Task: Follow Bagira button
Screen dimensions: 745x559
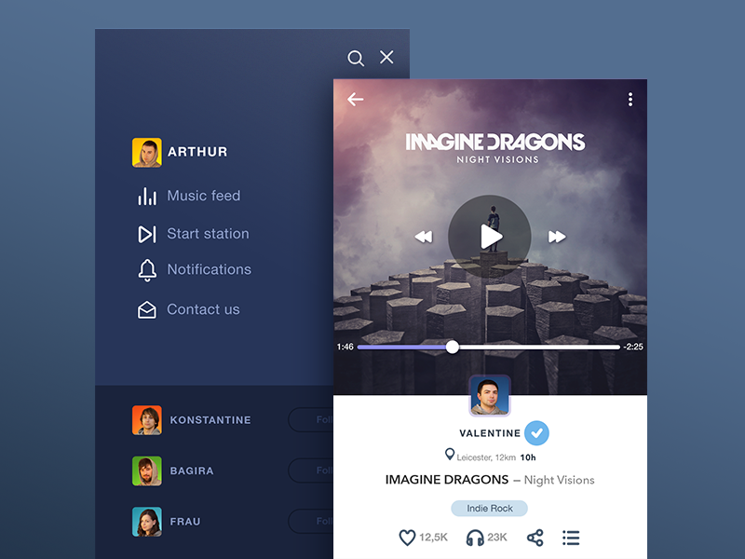Action: pos(311,470)
